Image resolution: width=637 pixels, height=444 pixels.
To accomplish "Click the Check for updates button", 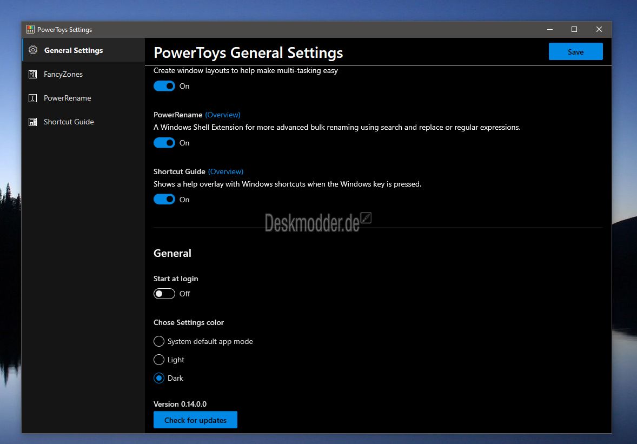I will click(x=195, y=420).
